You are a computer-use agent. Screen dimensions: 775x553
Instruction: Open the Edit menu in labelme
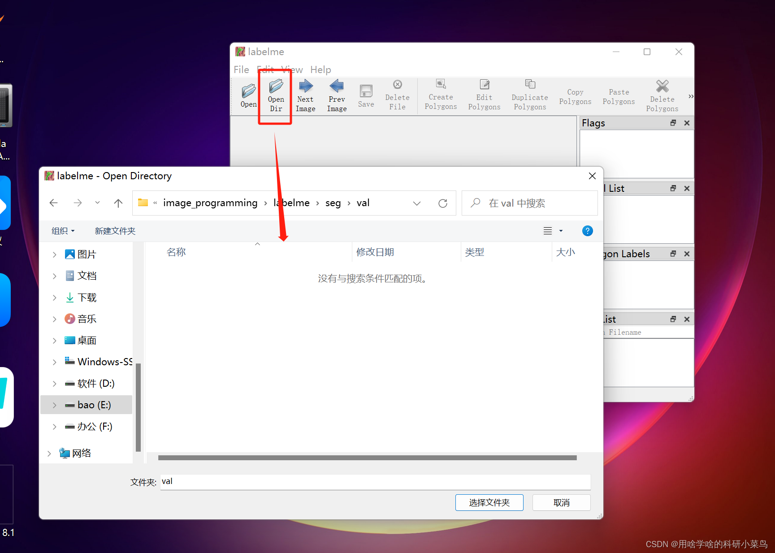point(265,69)
